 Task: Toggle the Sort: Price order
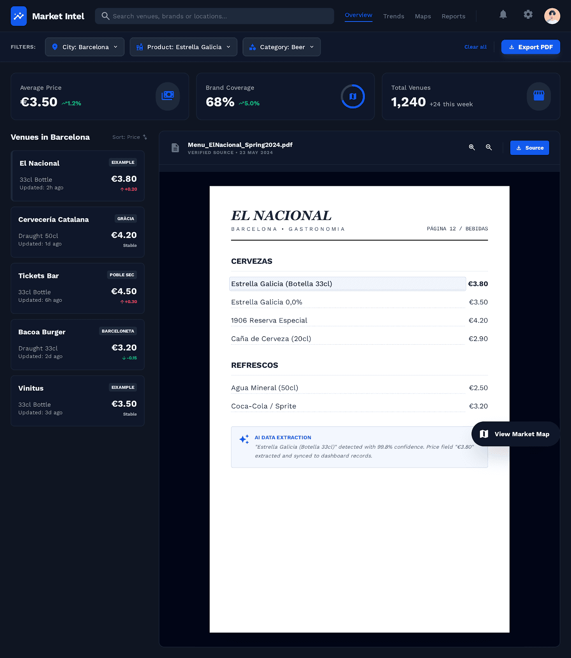pyautogui.click(x=129, y=137)
